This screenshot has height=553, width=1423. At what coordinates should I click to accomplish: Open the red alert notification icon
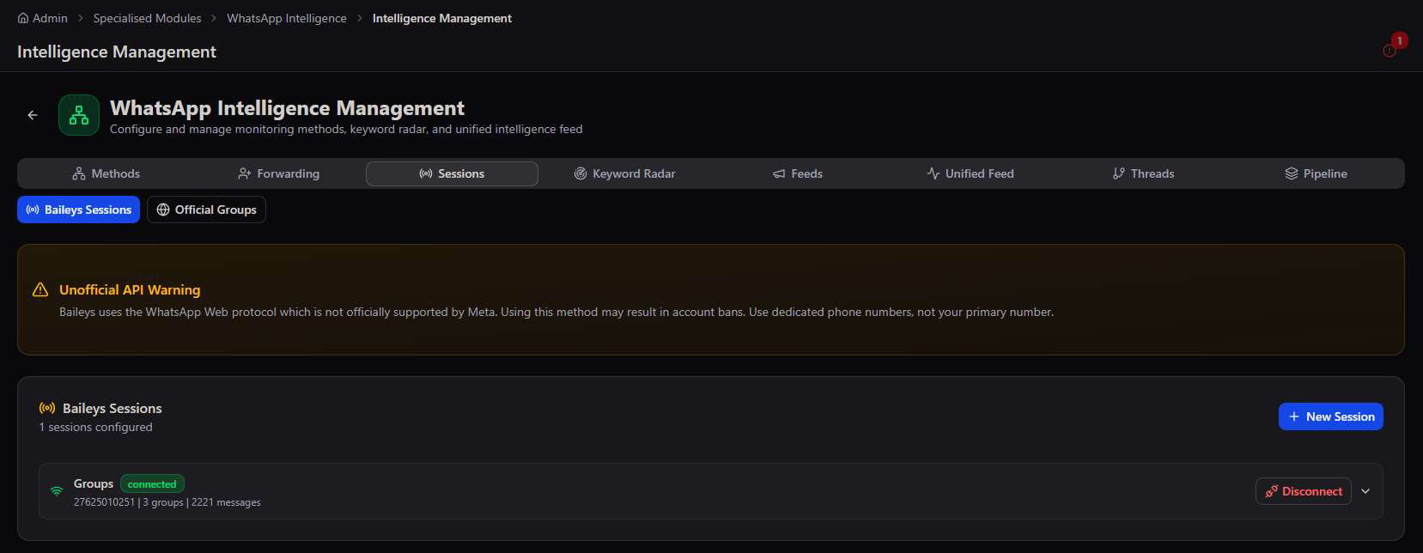pyautogui.click(x=1390, y=51)
